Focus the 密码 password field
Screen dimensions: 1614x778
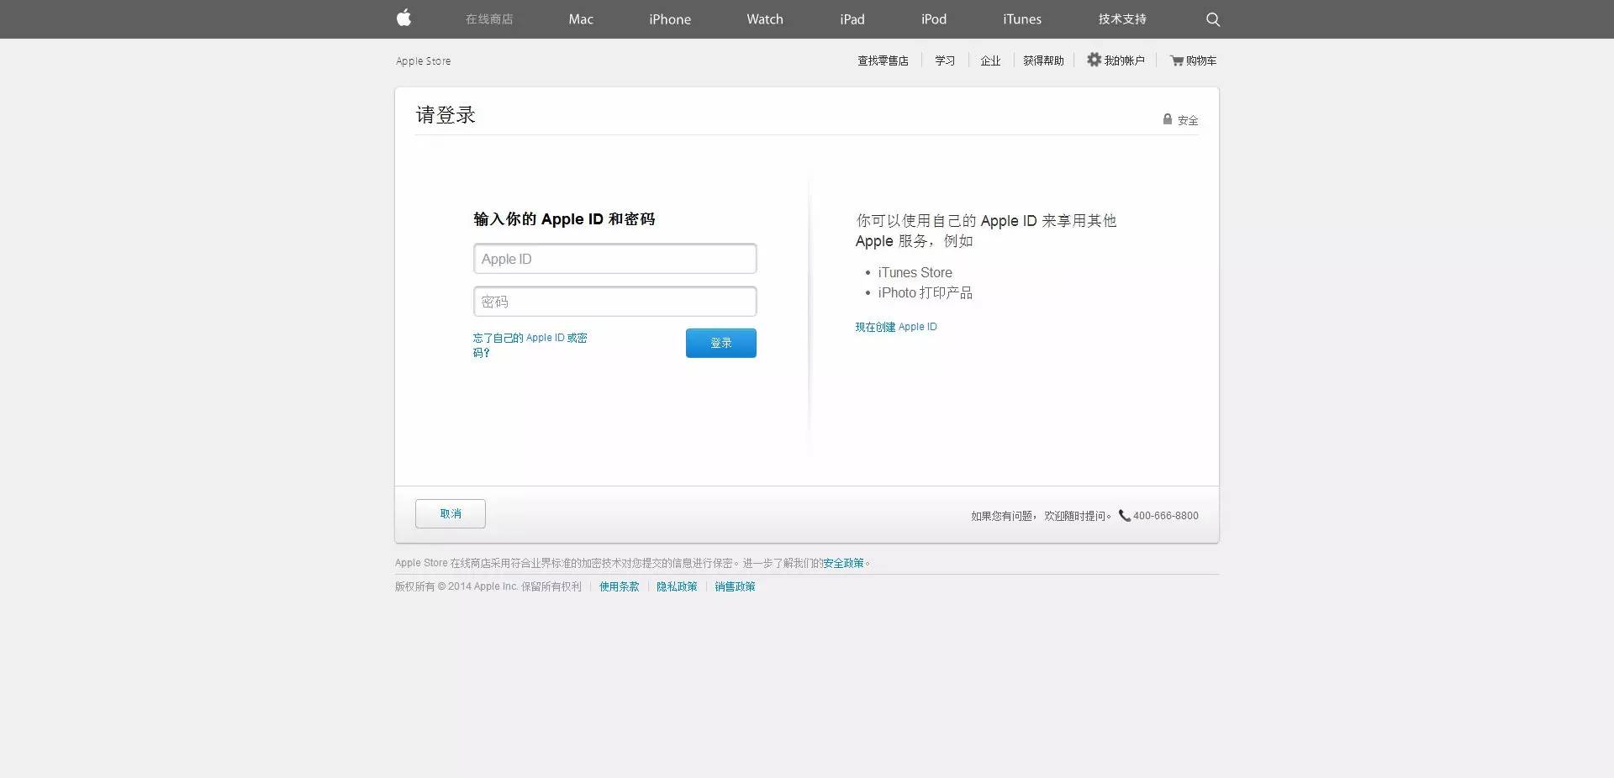[x=614, y=302]
